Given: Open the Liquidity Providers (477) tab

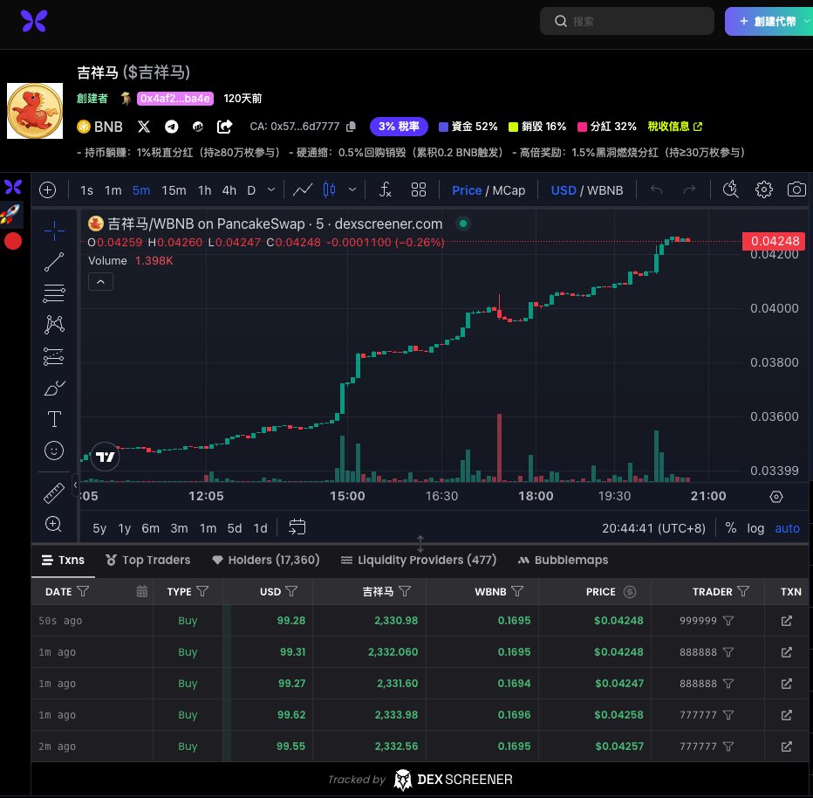Looking at the screenshot, I should (x=419, y=560).
